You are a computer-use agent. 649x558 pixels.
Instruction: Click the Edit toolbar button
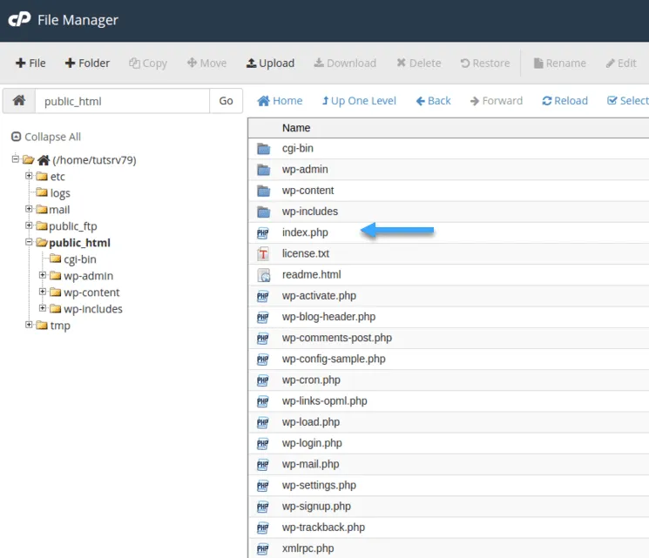621,63
